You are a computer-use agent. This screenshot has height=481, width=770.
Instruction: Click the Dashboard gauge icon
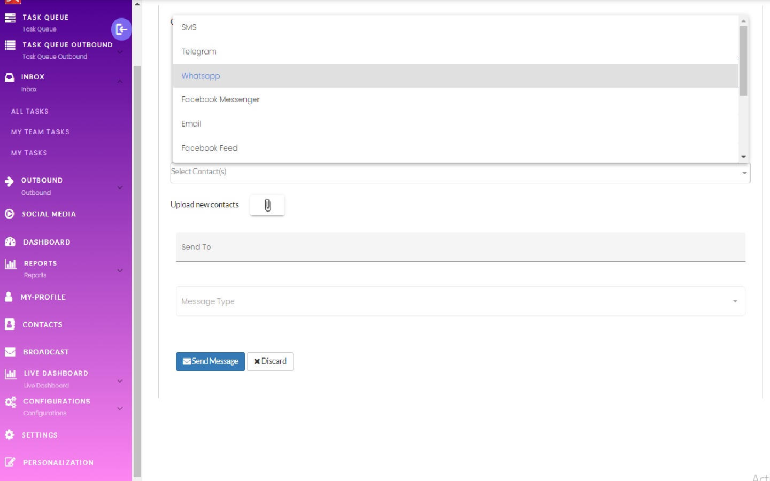pyautogui.click(x=10, y=242)
